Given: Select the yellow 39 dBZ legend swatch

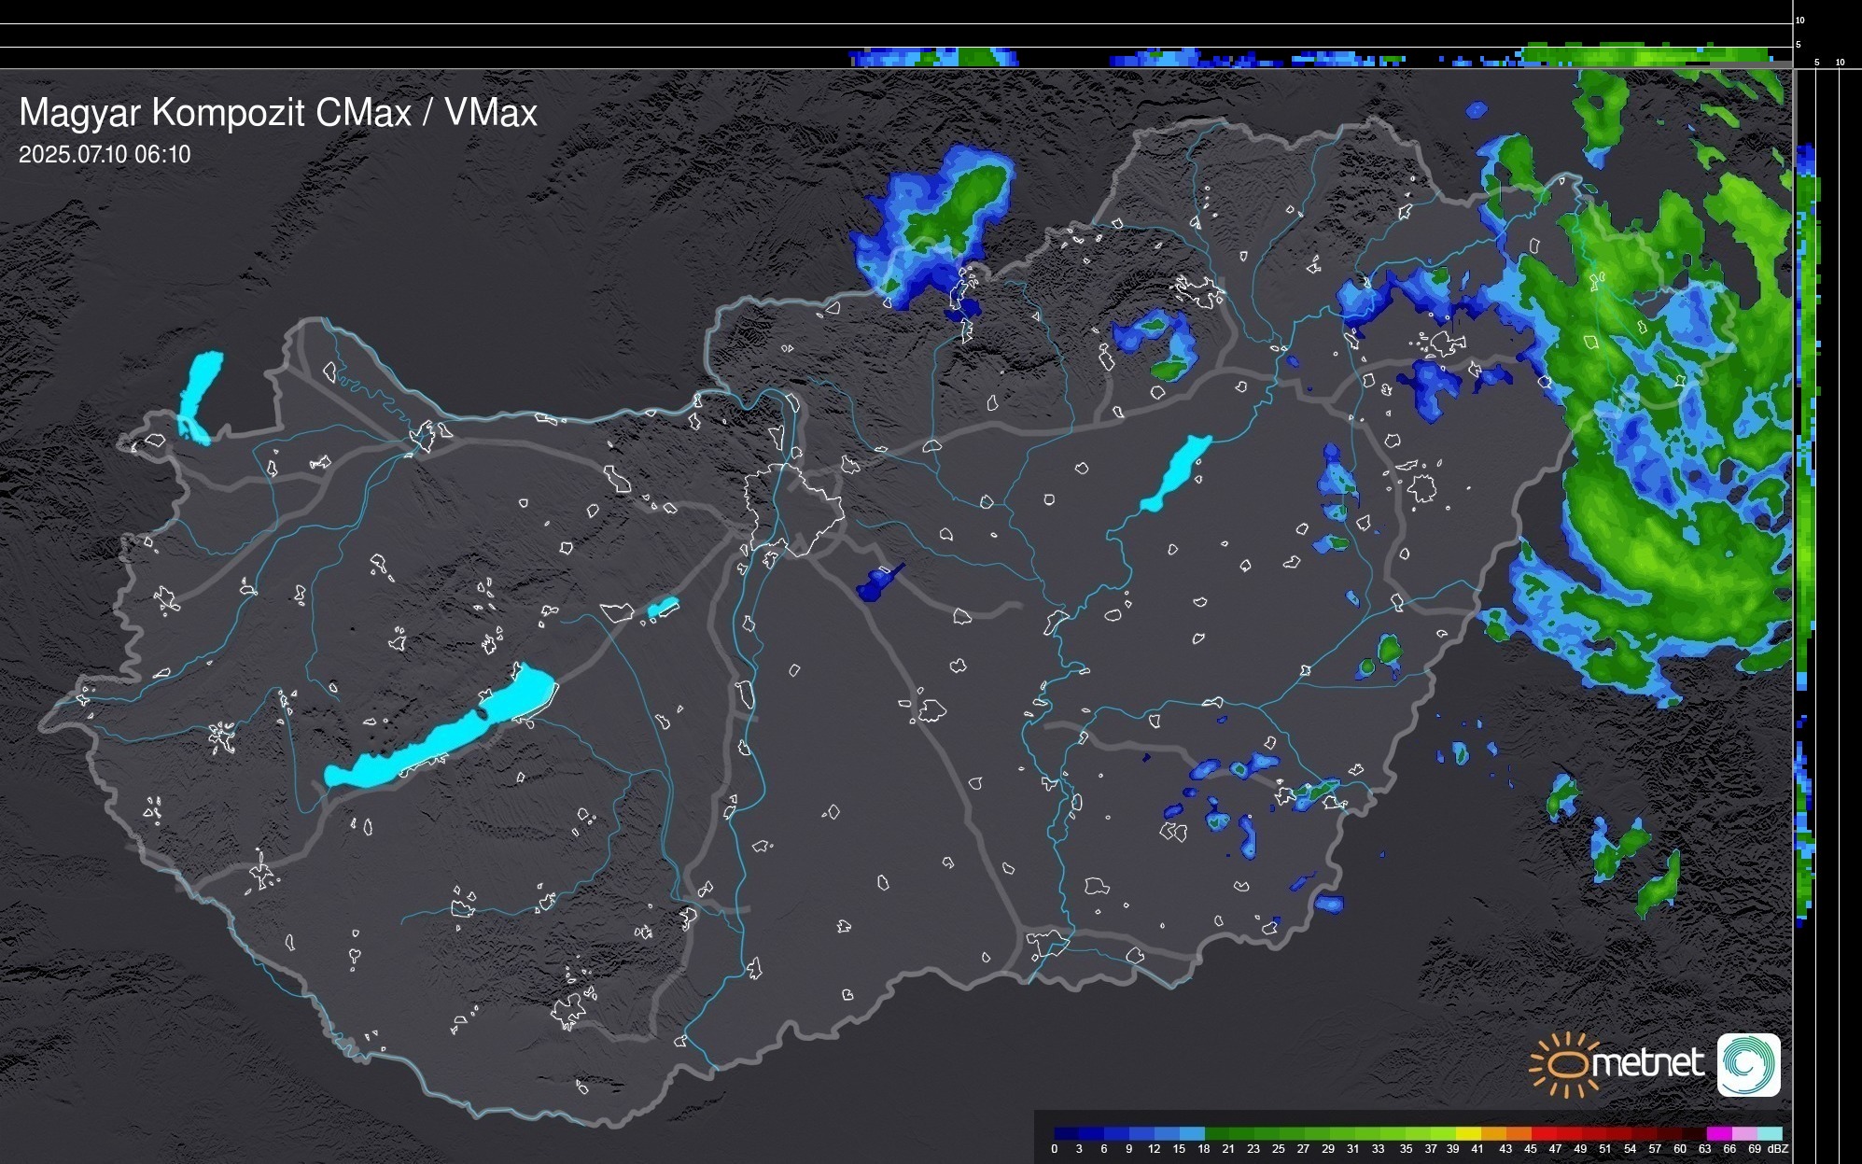Looking at the screenshot, I should pyautogui.click(x=1468, y=1133).
